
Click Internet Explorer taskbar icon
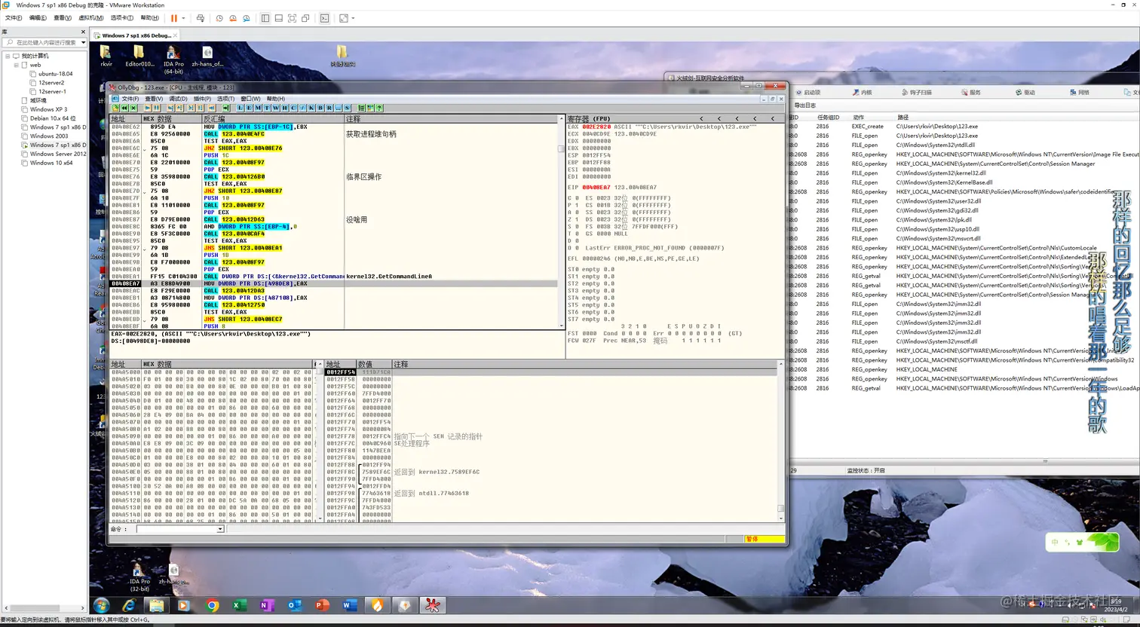pyautogui.click(x=130, y=605)
